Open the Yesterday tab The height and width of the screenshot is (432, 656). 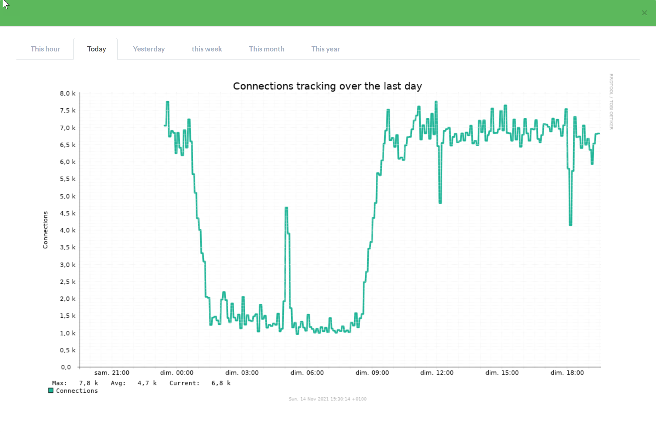click(149, 49)
